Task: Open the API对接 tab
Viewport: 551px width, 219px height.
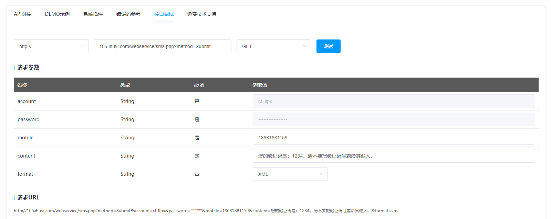Action: point(22,14)
